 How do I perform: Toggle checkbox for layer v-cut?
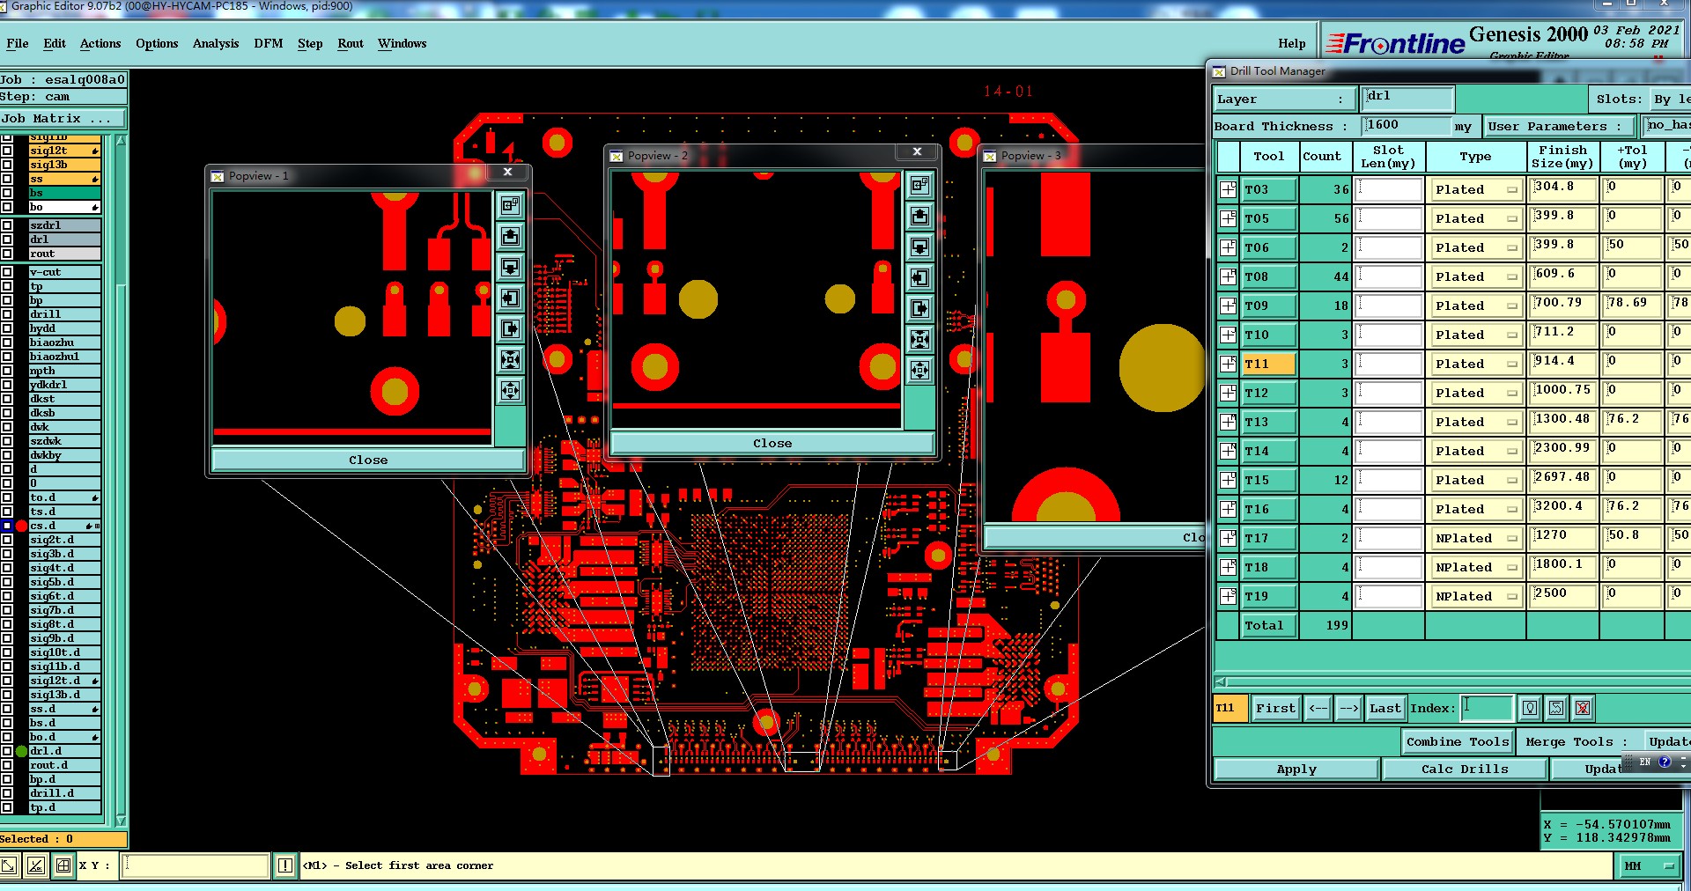[7, 272]
